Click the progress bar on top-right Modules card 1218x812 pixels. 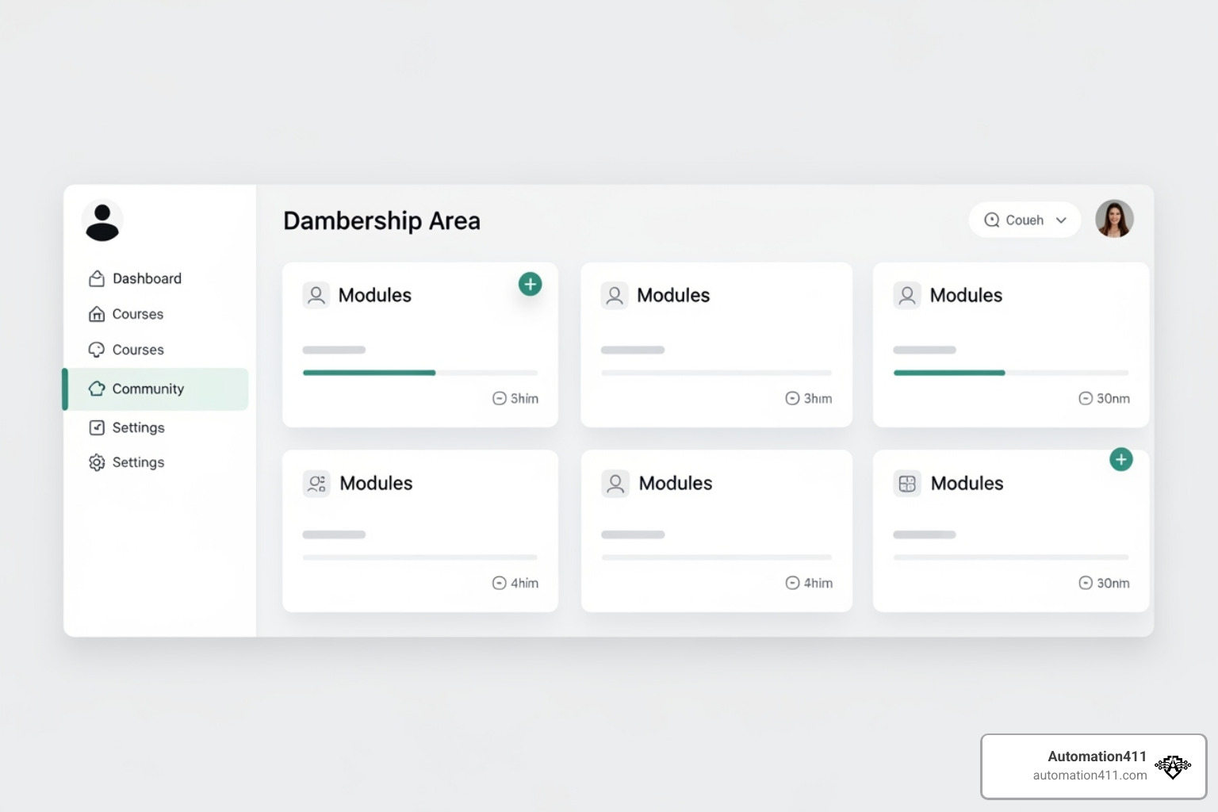coord(1010,373)
